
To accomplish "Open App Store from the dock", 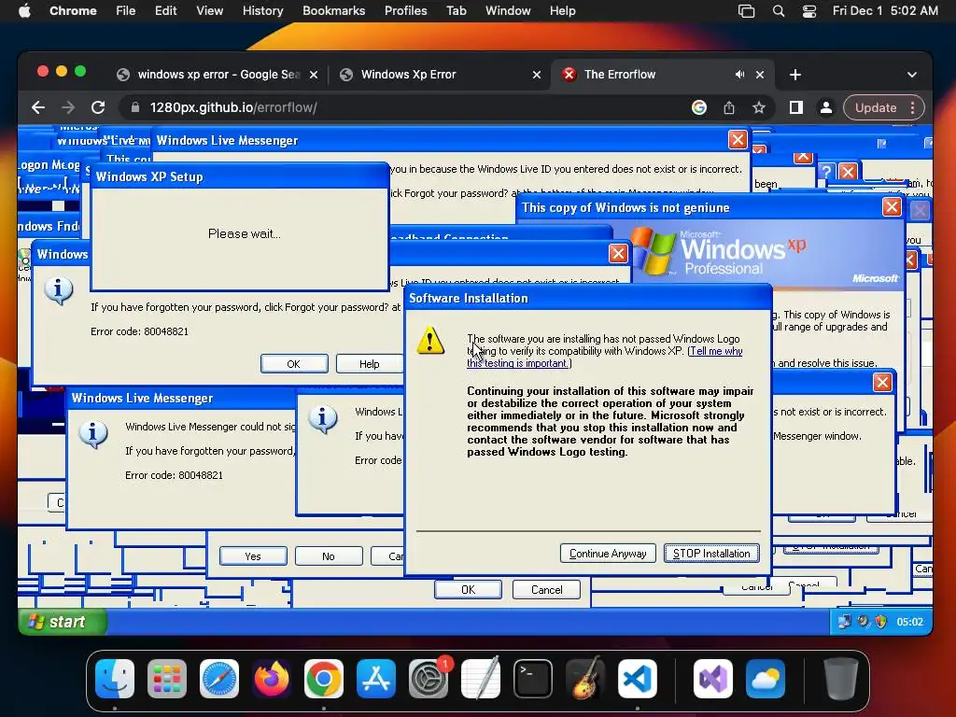I will pos(376,679).
